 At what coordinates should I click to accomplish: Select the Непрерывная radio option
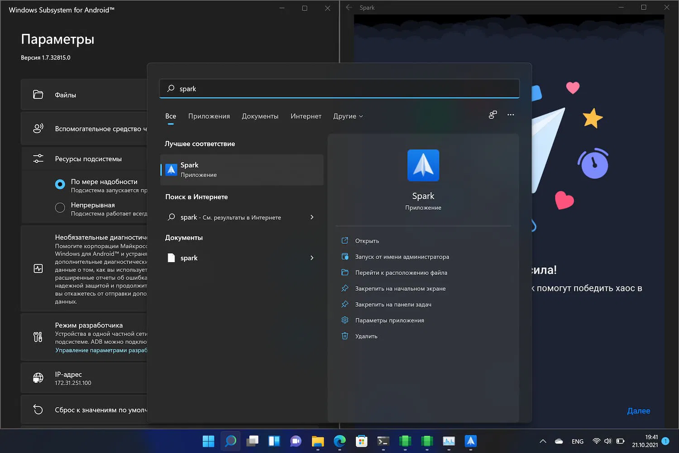coord(60,208)
